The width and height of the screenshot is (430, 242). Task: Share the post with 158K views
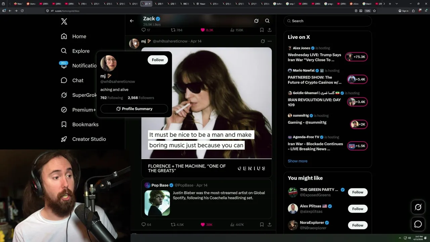269,30
